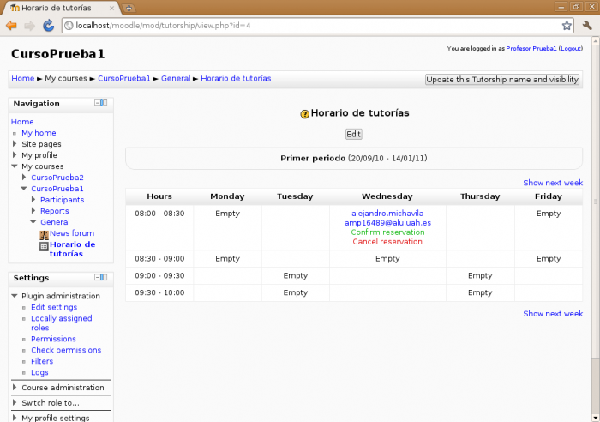
Task: Click Primer periodo date heading
Action: [353, 158]
